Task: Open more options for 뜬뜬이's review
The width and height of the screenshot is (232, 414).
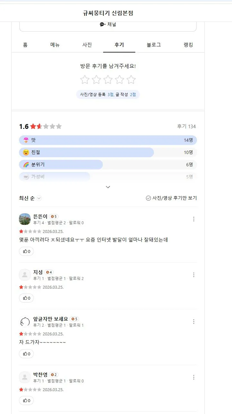Action: [193, 219]
